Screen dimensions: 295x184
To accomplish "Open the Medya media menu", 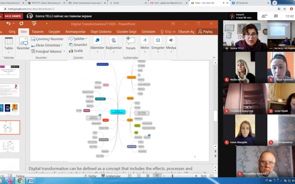I will point(171,45).
